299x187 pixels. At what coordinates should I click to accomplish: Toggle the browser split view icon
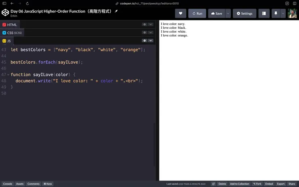(x=295, y=3)
